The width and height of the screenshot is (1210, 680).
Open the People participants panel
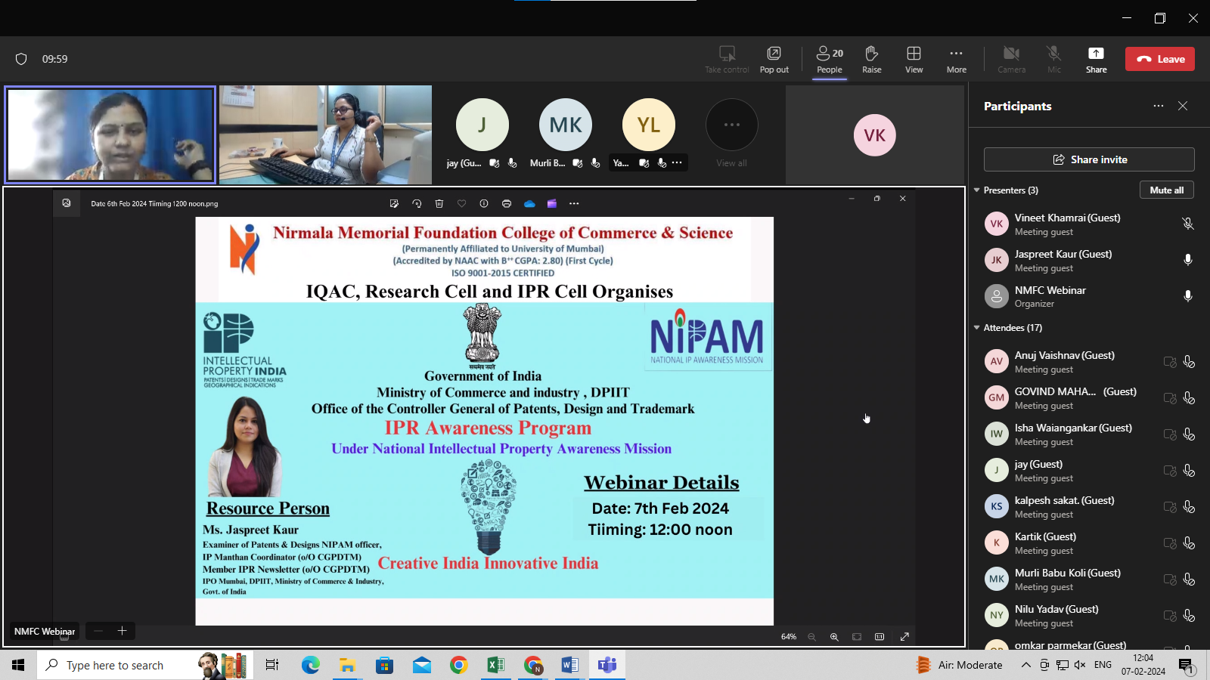coord(829,59)
